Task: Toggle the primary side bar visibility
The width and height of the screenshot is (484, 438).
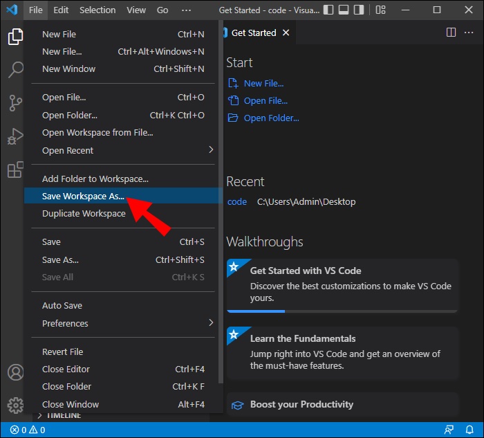Action: click(328, 10)
